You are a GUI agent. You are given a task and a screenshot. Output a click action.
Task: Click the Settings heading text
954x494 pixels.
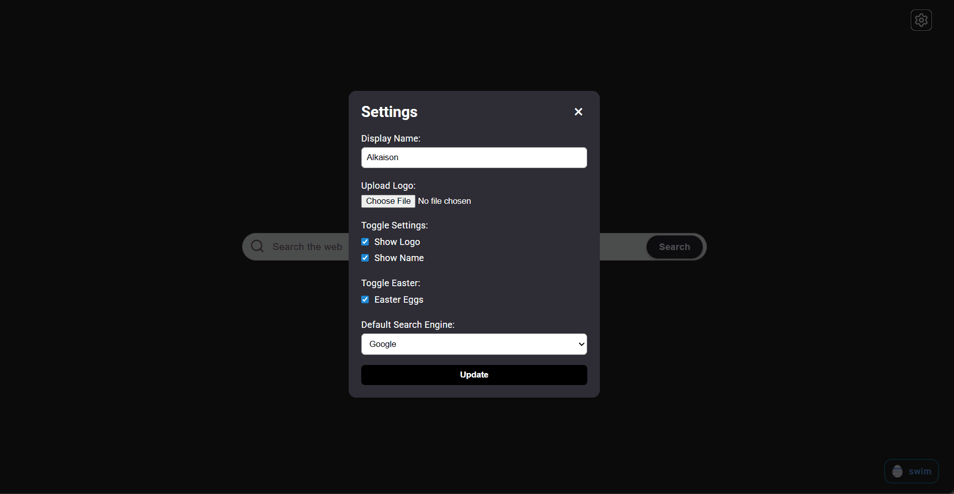pyautogui.click(x=389, y=111)
